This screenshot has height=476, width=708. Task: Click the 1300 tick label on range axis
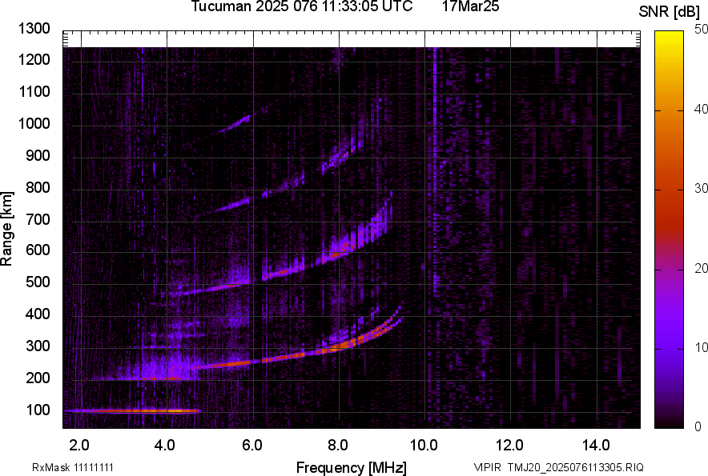tap(34, 29)
